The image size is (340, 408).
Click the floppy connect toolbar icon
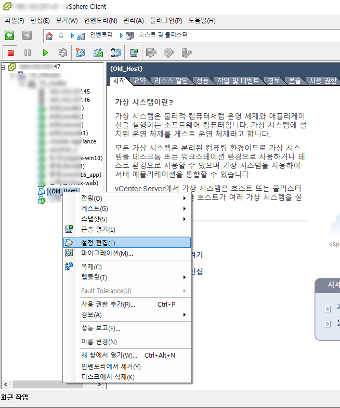point(151,53)
